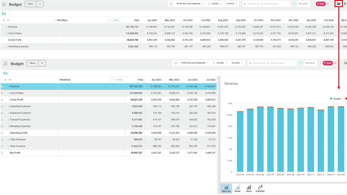Choose the Band chart icon
The width and height of the screenshot is (347, 195).
[249, 189]
